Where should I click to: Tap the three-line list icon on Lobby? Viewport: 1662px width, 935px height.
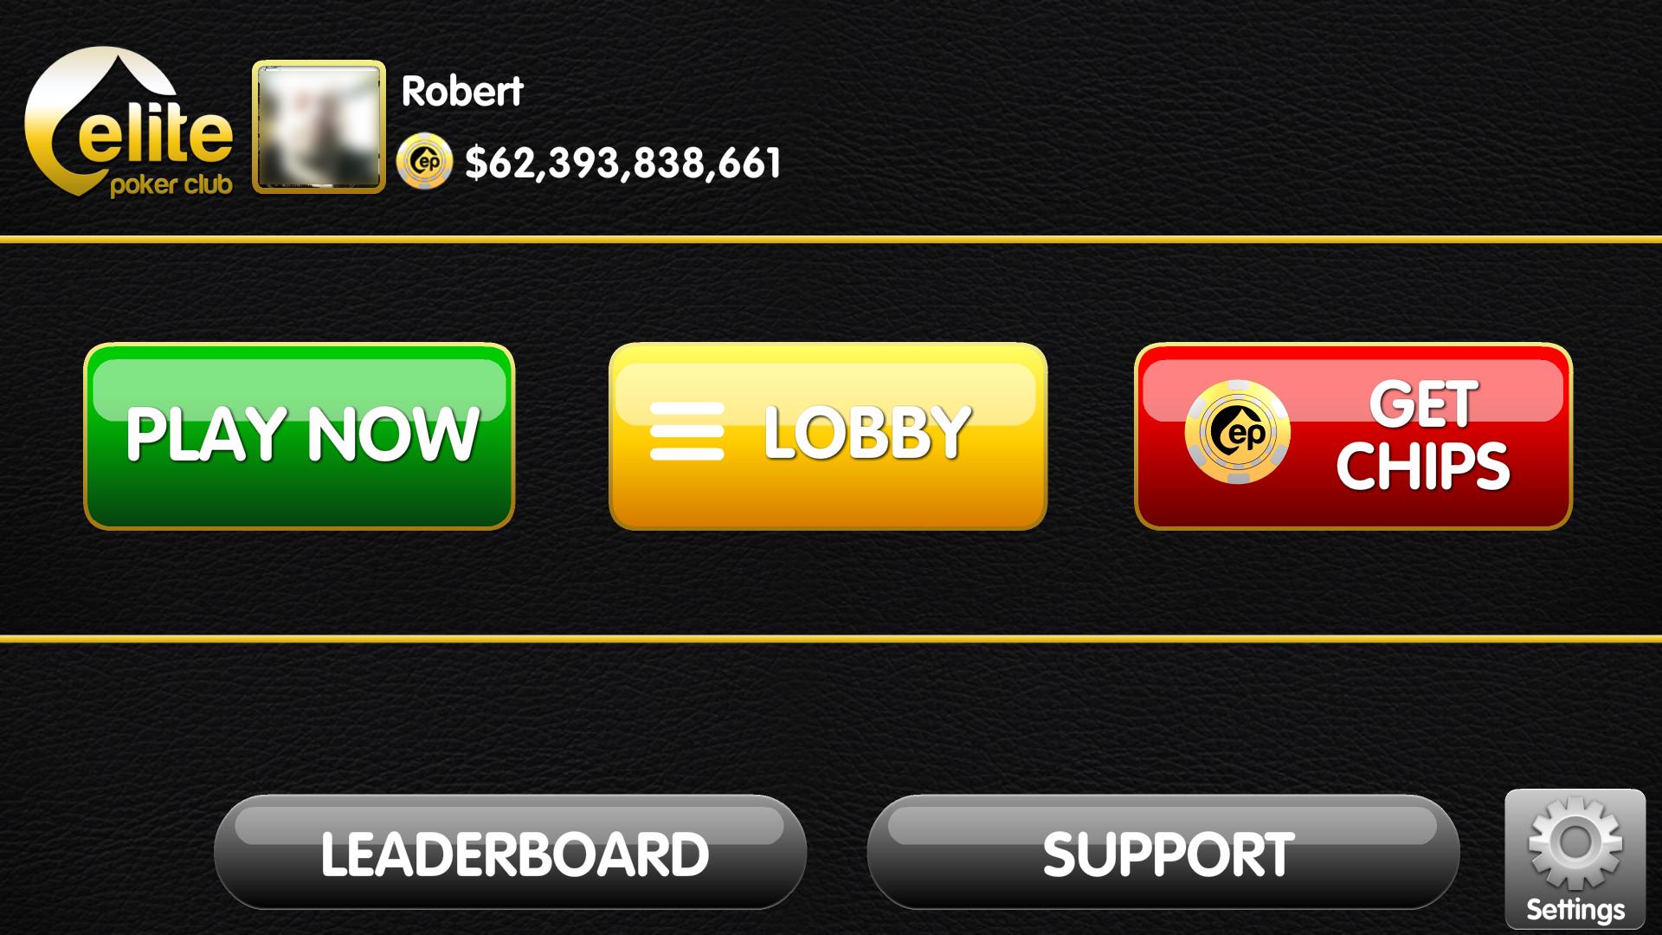click(x=686, y=431)
